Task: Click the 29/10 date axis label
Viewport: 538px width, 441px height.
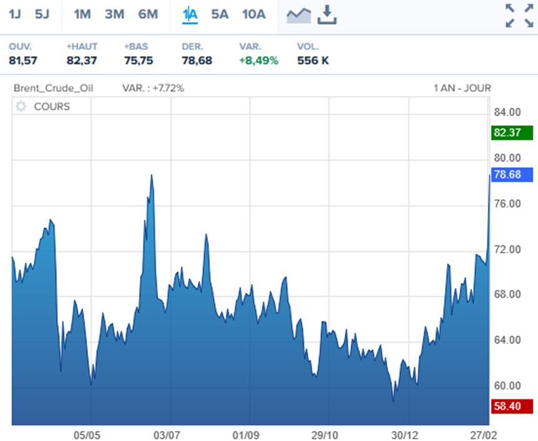Action: point(325,434)
